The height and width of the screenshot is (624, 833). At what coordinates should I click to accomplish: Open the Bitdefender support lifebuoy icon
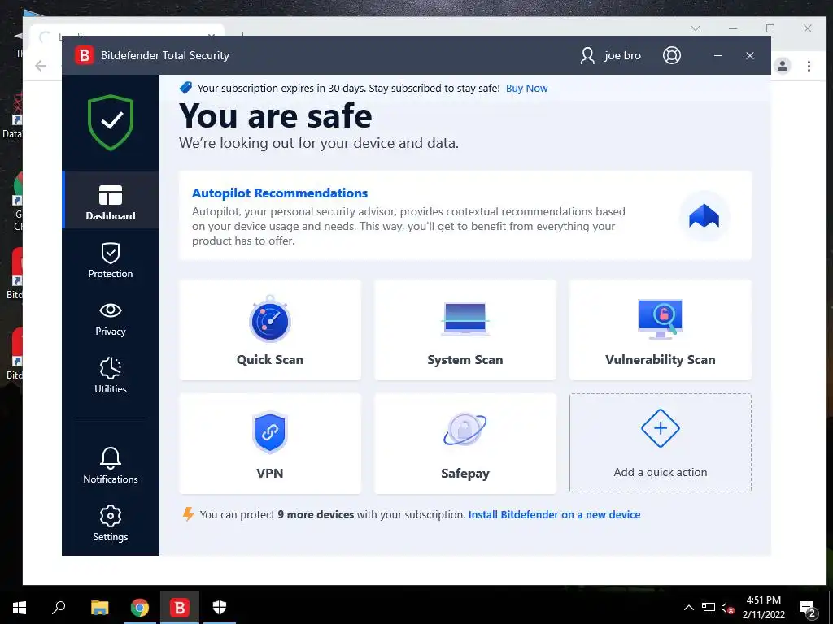tap(671, 55)
